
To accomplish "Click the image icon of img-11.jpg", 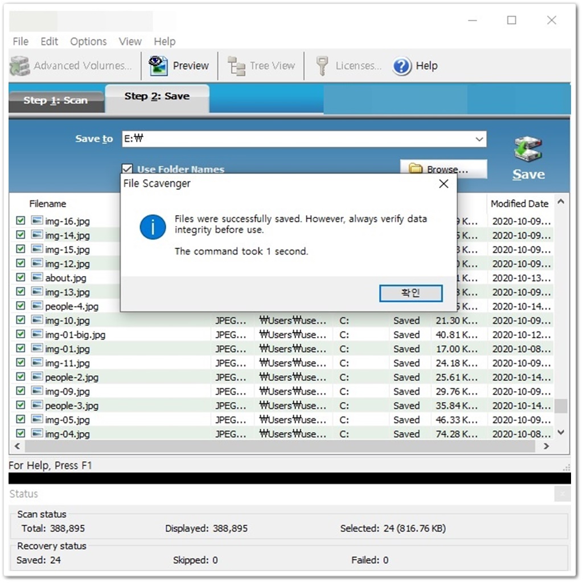I will [36, 362].
